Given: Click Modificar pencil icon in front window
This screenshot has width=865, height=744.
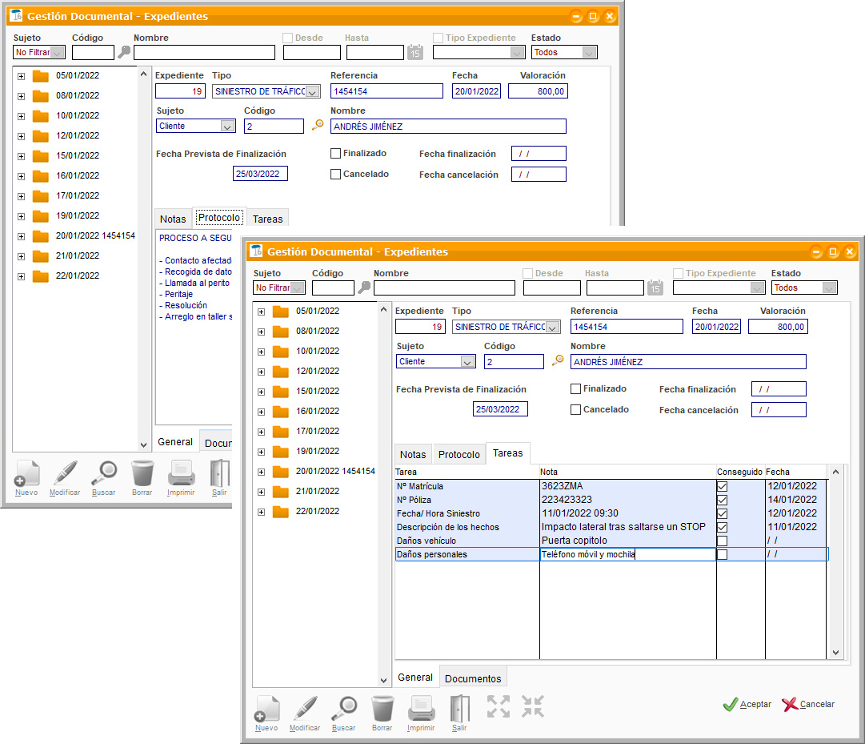Looking at the screenshot, I should tap(305, 709).
